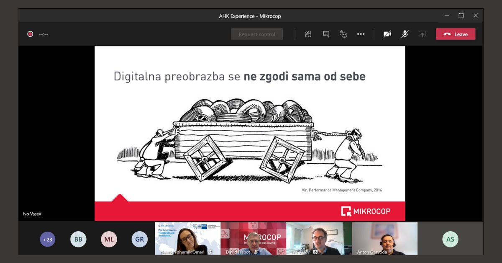Open the meeting chat icon
Image resolution: width=502 pixels, height=263 pixels.
pos(326,34)
